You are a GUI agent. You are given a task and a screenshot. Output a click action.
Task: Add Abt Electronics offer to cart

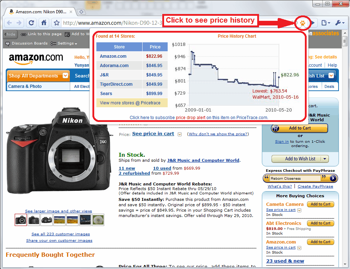click(321, 223)
